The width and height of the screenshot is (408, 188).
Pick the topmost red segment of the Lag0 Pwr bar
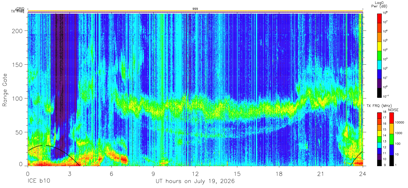click(379, 18)
